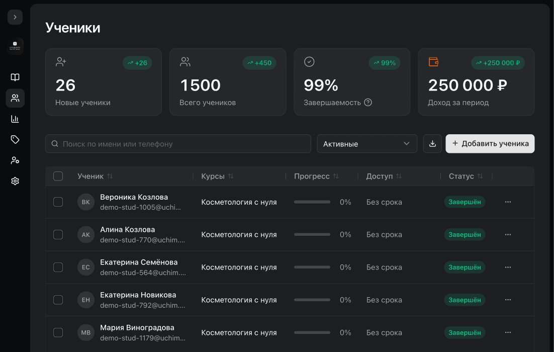The image size is (554, 352).
Task: Check the box for Алина Козлова
Action: pyautogui.click(x=58, y=235)
